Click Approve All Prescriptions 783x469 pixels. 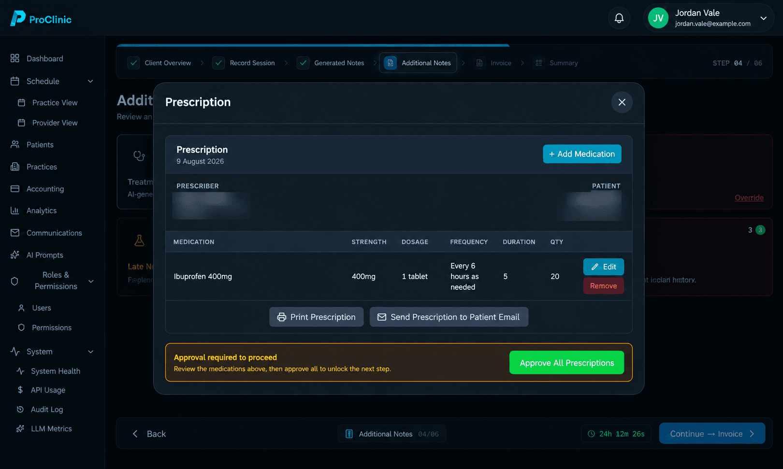pyautogui.click(x=566, y=363)
